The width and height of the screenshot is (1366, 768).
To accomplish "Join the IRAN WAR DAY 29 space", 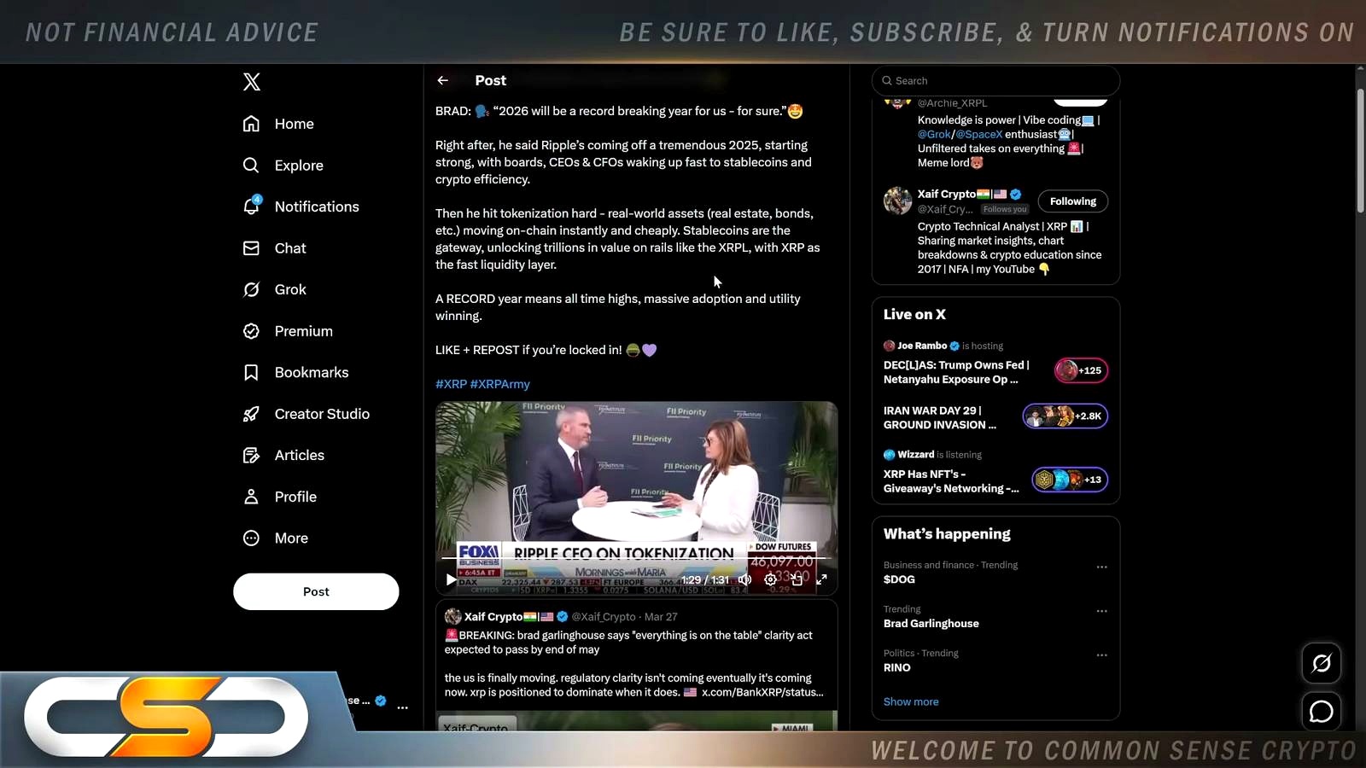I will click(940, 417).
